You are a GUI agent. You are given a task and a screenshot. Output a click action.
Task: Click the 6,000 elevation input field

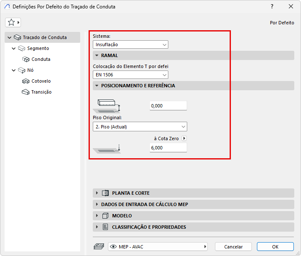tap(168, 148)
